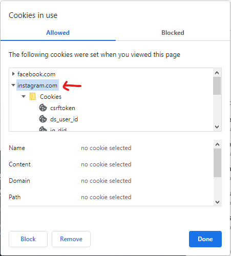The image size is (231, 256).
Task: Click the details panel scrollbar thumb
Action: pyautogui.click(x=217, y=163)
